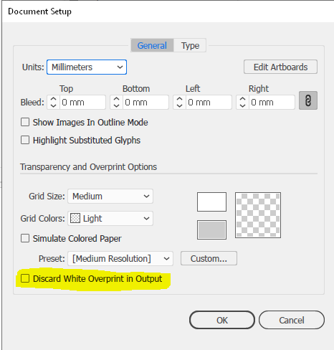Open the Grid Colors dropdown
The height and width of the screenshot is (350, 334).
tap(110, 218)
